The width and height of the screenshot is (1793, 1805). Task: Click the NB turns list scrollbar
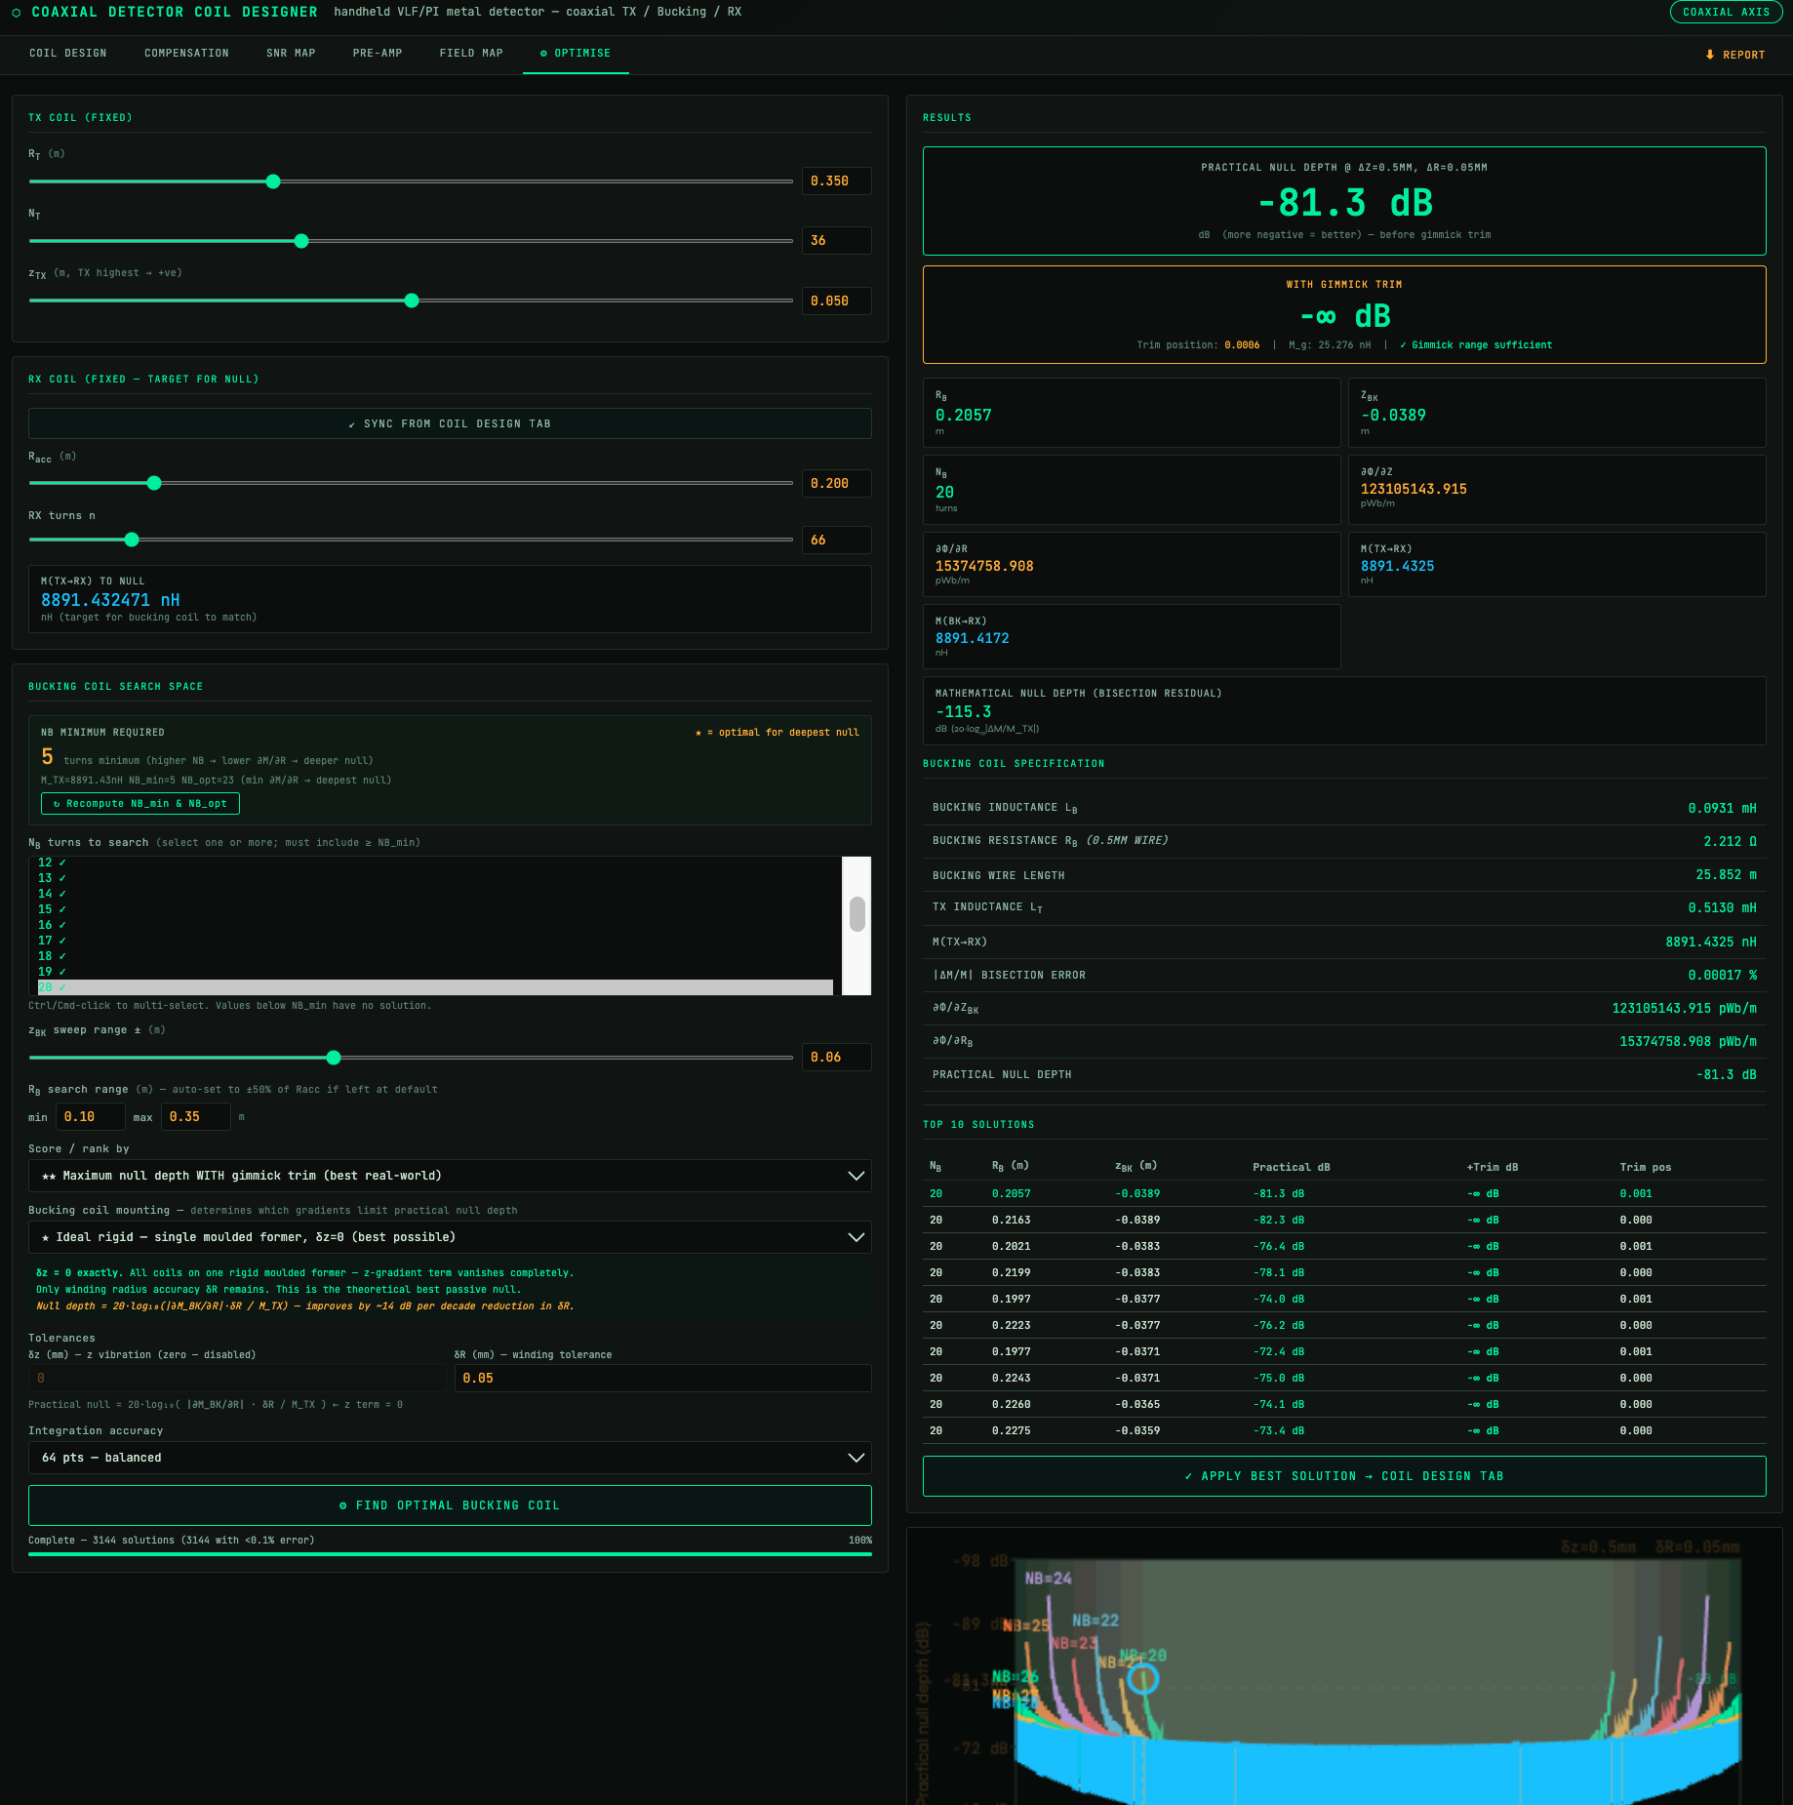point(857,915)
